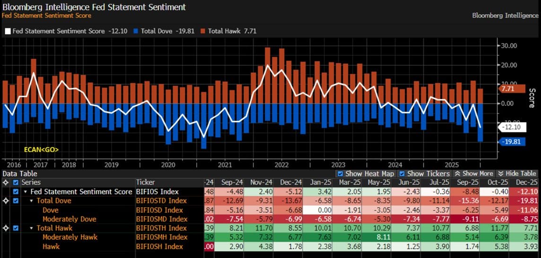Click the white -12.10 value tag on axis
This screenshot has width=541, height=258.
click(x=512, y=127)
